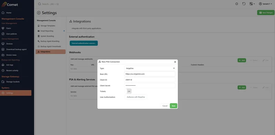This screenshot has height=135, width=275.
Task: Click Authorize with NinjaOne button
Action: 136,97
